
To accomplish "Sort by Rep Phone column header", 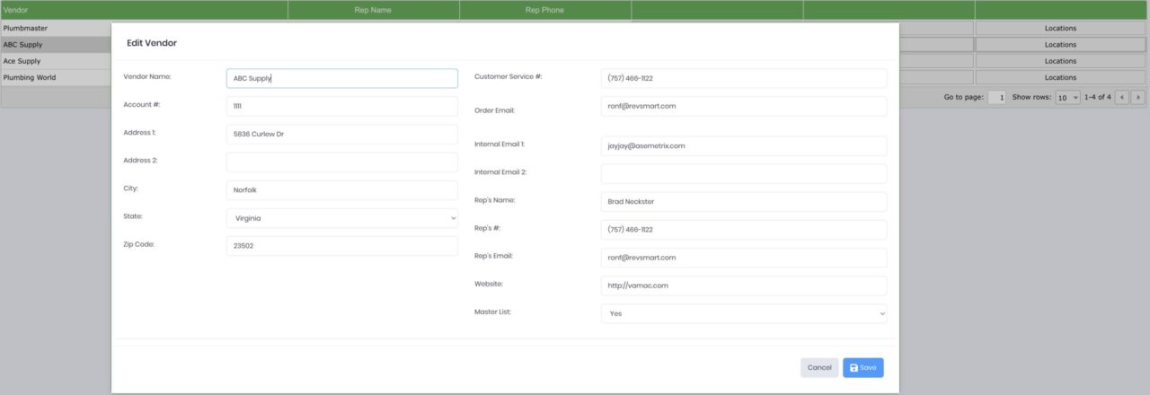I will [545, 10].
